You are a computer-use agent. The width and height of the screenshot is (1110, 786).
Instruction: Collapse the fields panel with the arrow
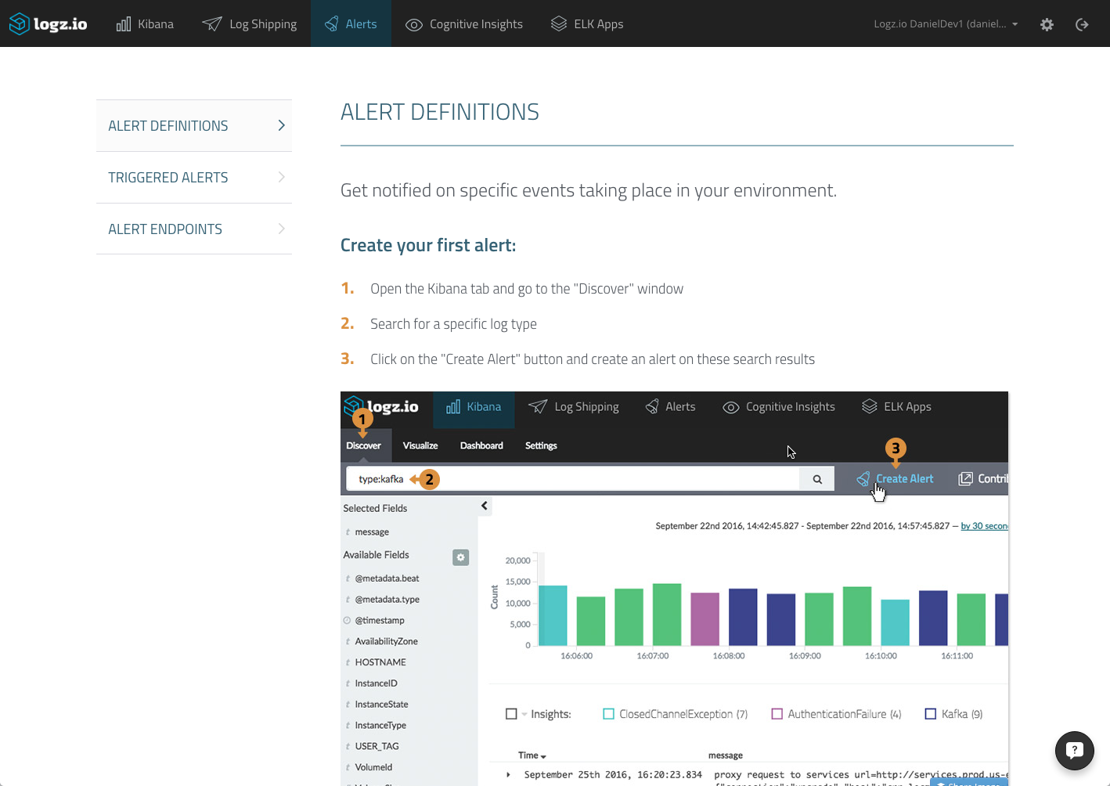[x=485, y=506]
